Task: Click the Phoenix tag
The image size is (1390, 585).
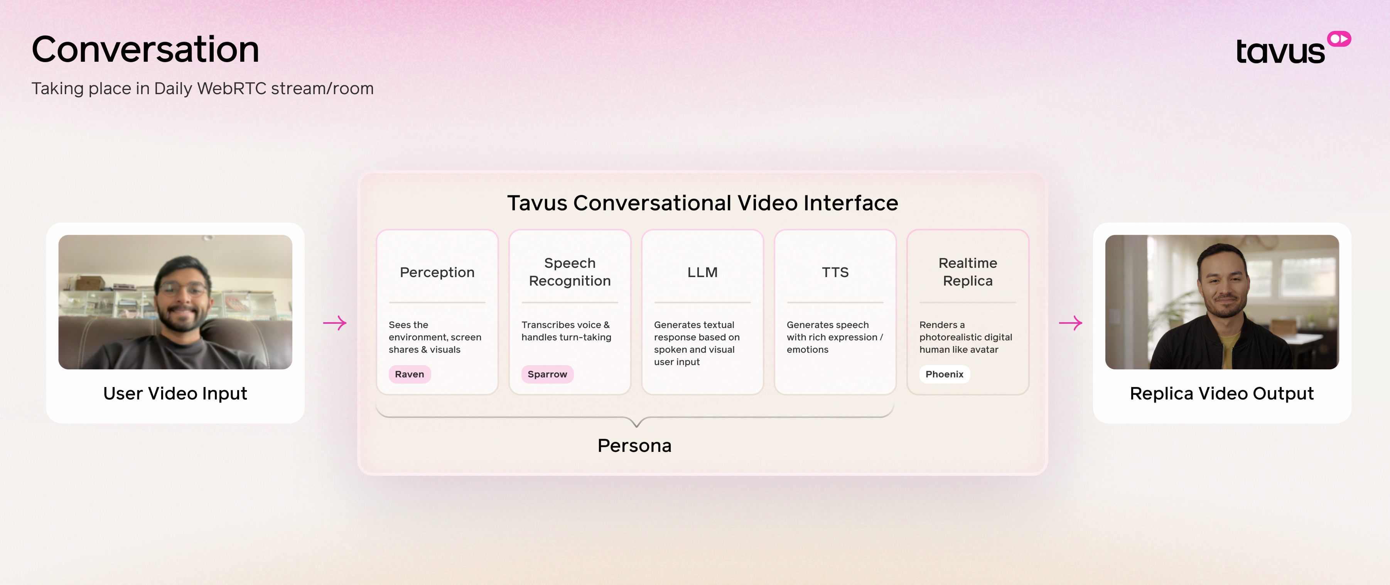Action: click(944, 374)
